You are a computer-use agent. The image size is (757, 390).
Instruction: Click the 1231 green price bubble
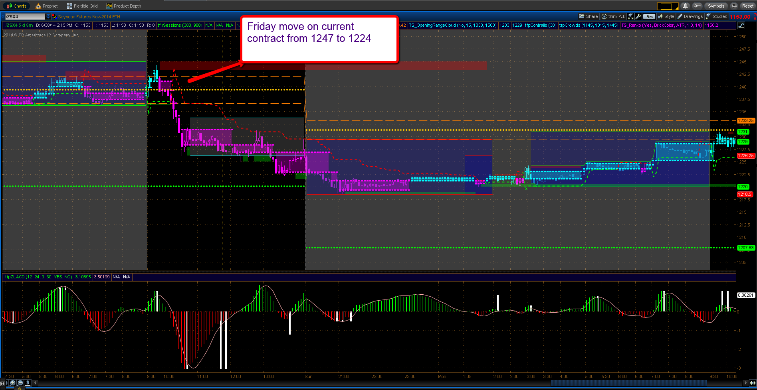point(743,132)
